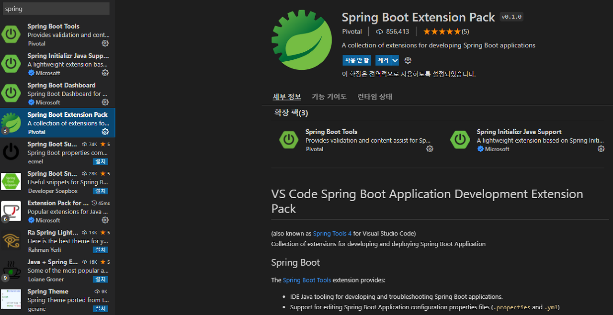Click the Spring Boot Dashboard list icon
613x315 pixels.
(x=11, y=93)
